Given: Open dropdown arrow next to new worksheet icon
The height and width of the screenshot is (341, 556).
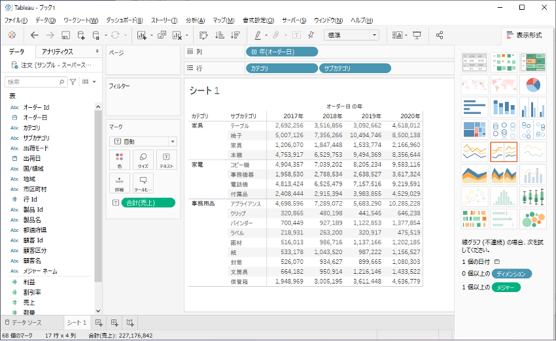Looking at the screenshot, I should tap(152, 35).
